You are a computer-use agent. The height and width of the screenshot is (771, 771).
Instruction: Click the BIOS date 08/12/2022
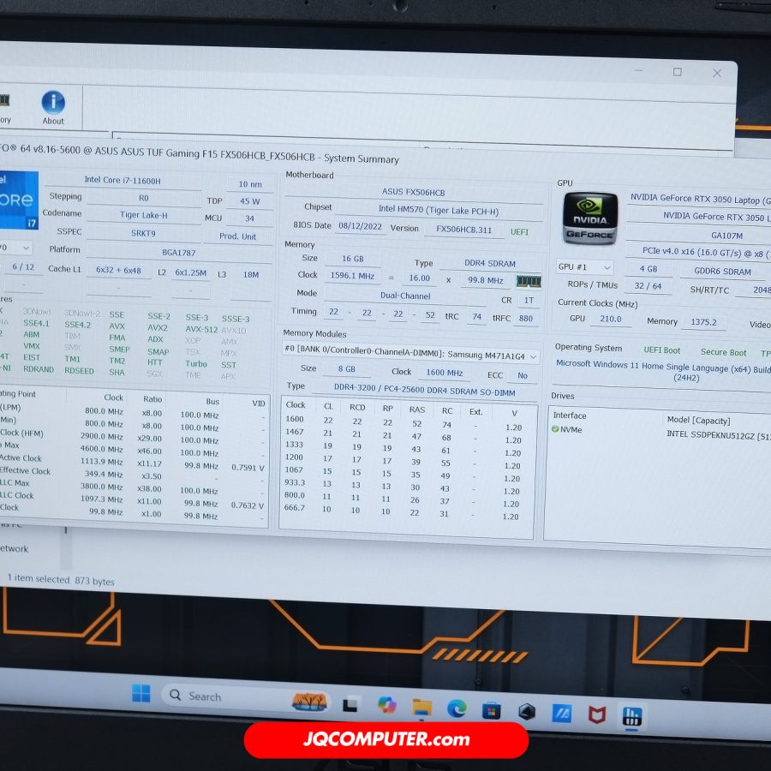pyautogui.click(x=361, y=226)
